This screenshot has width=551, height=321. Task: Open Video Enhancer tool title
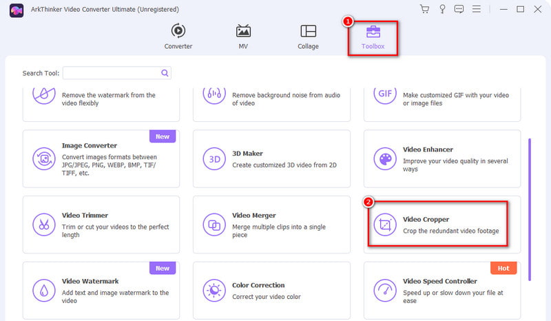(428, 149)
